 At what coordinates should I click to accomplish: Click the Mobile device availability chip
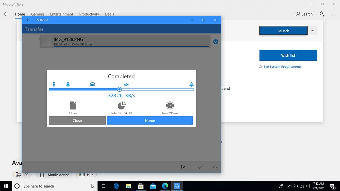point(55,175)
